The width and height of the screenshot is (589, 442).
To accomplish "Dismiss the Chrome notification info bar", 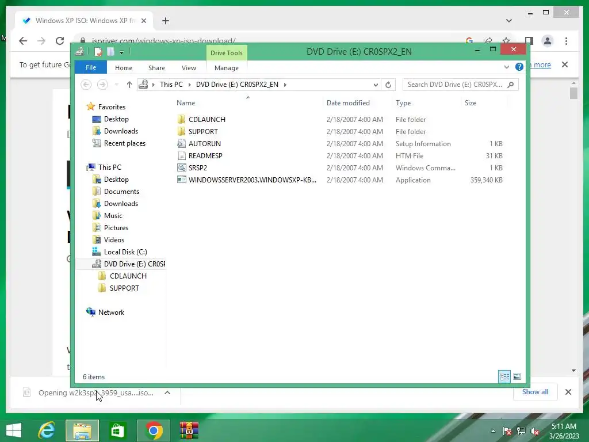I will click(x=565, y=64).
